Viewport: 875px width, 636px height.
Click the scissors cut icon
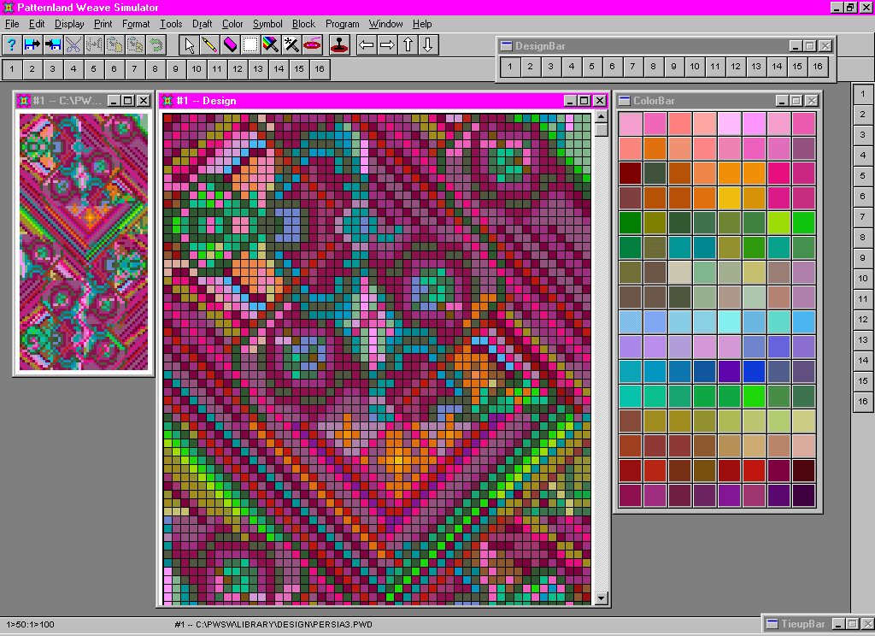tap(73, 44)
